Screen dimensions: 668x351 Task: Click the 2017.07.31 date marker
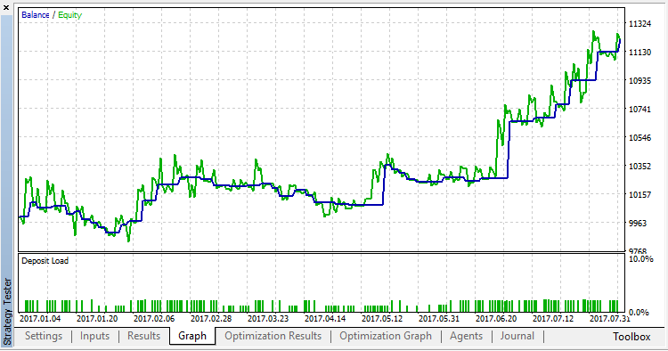tap(609, 319)
